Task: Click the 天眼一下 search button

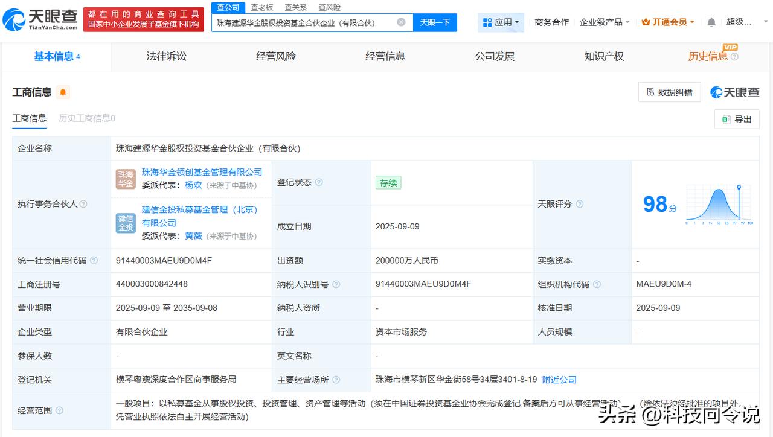Action: 435,22
